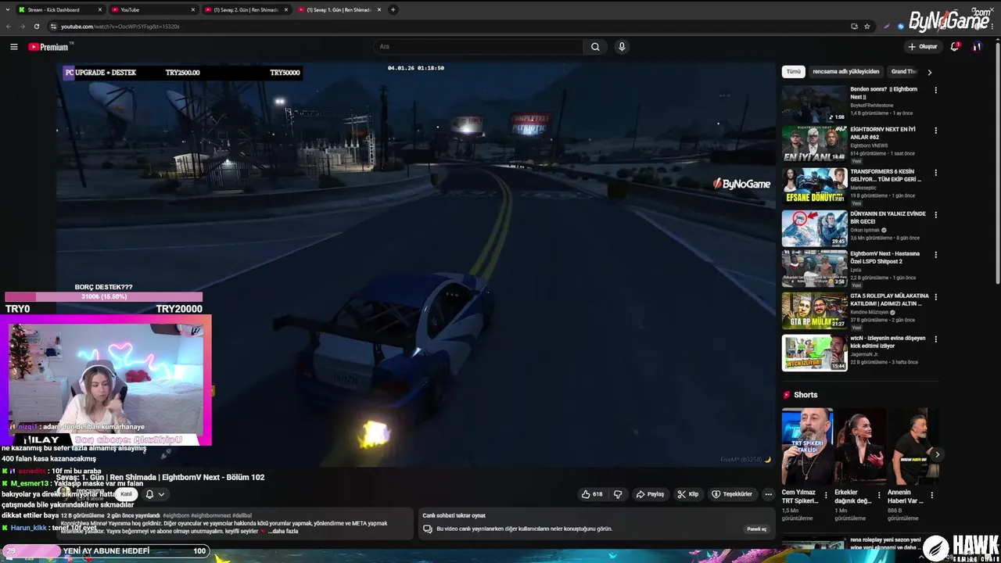Open 'Benden sonra? || Eightborn Next' thumbnail

tap(814, 104)
